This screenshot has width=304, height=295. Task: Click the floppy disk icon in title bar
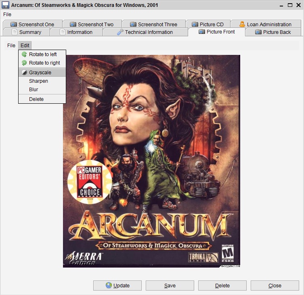[x=6, y=5]
